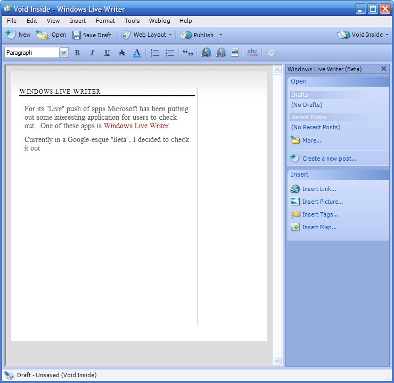
Task: Toggle strikethrough formatting
Action: pyautogui.click(x=122, y=53)
